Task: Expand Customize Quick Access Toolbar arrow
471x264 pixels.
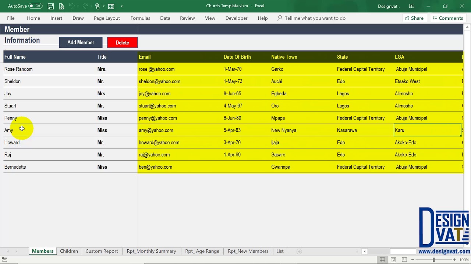Action: (122, 6)
